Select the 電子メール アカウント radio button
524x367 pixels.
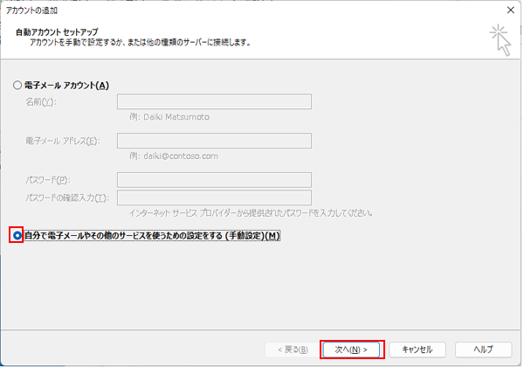click(x=17, y=85)
